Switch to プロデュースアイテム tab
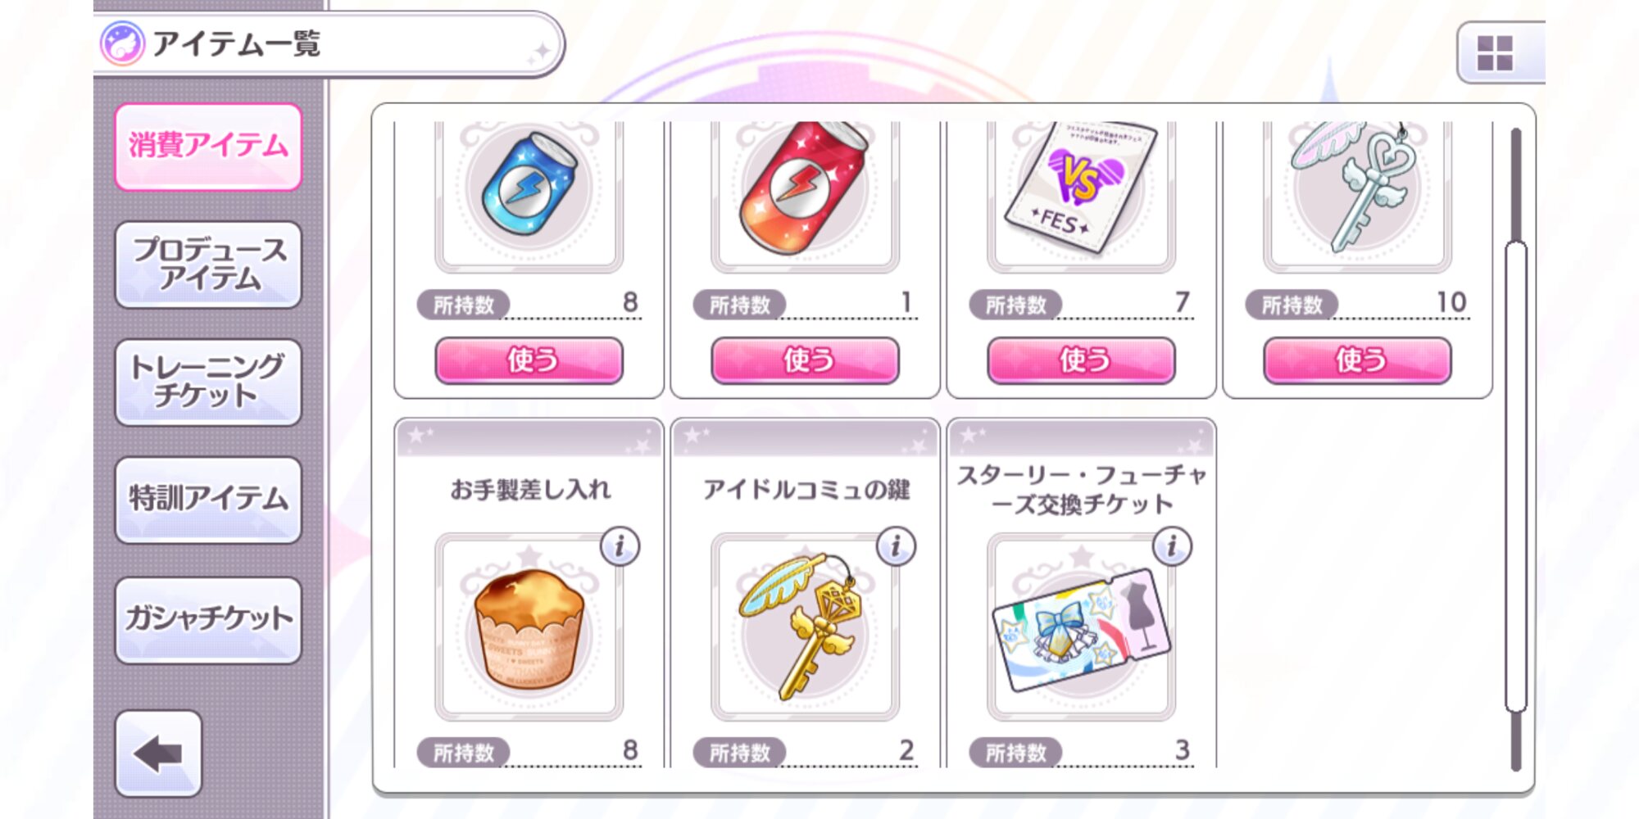This screenshot has width=1639, height=819. (208, 265)
